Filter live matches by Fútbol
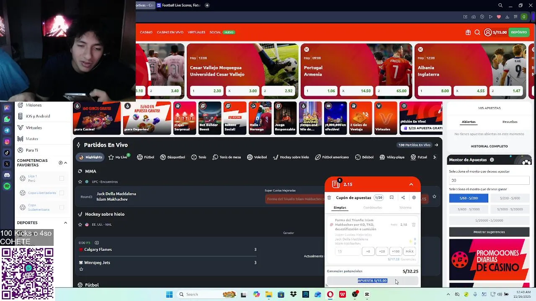The image size is (536, 301). pos(146,157)
